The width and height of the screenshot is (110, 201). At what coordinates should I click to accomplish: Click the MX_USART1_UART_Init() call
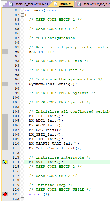point(54,144)
